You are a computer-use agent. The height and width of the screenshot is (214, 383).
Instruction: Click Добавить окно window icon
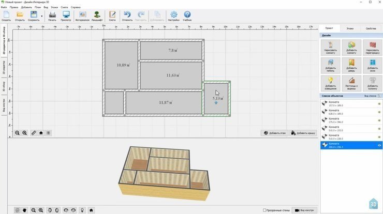(372, 66)
